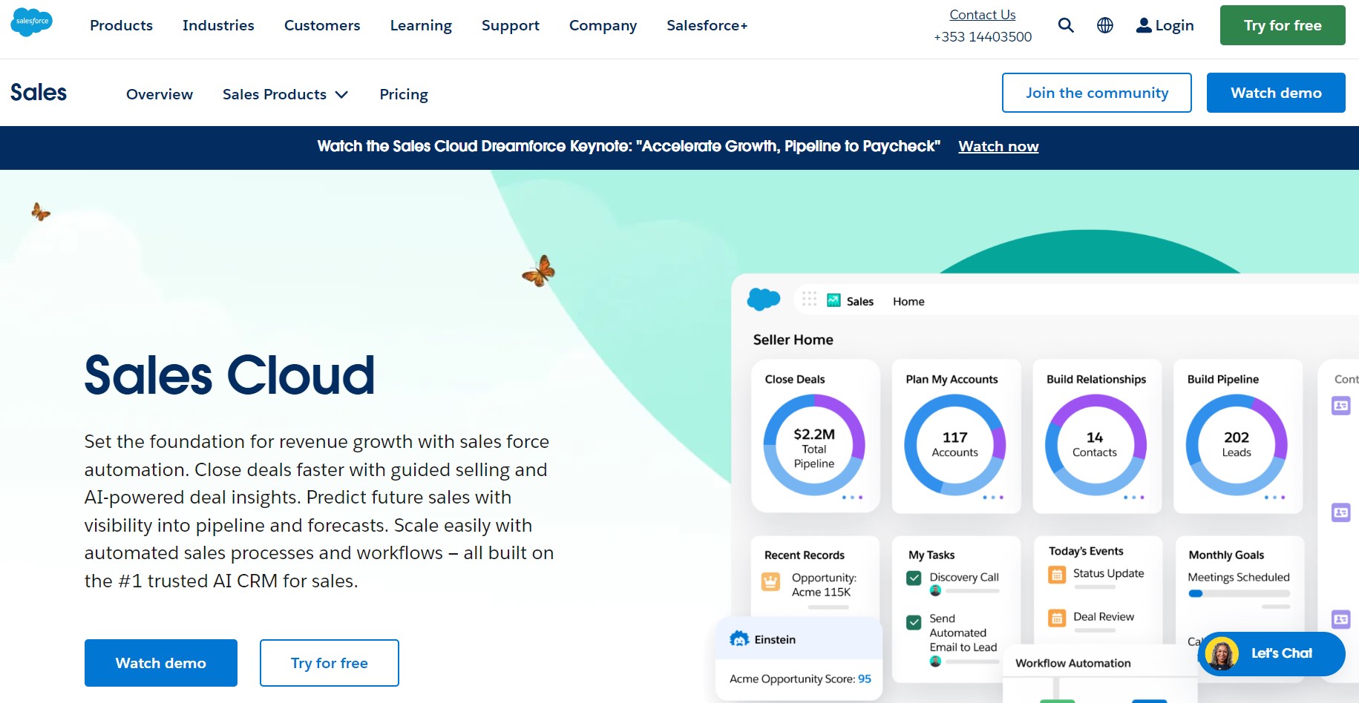Click the Deal Review calendar icon
This screenshot has height=703, width=1359.
(1057, 617)
